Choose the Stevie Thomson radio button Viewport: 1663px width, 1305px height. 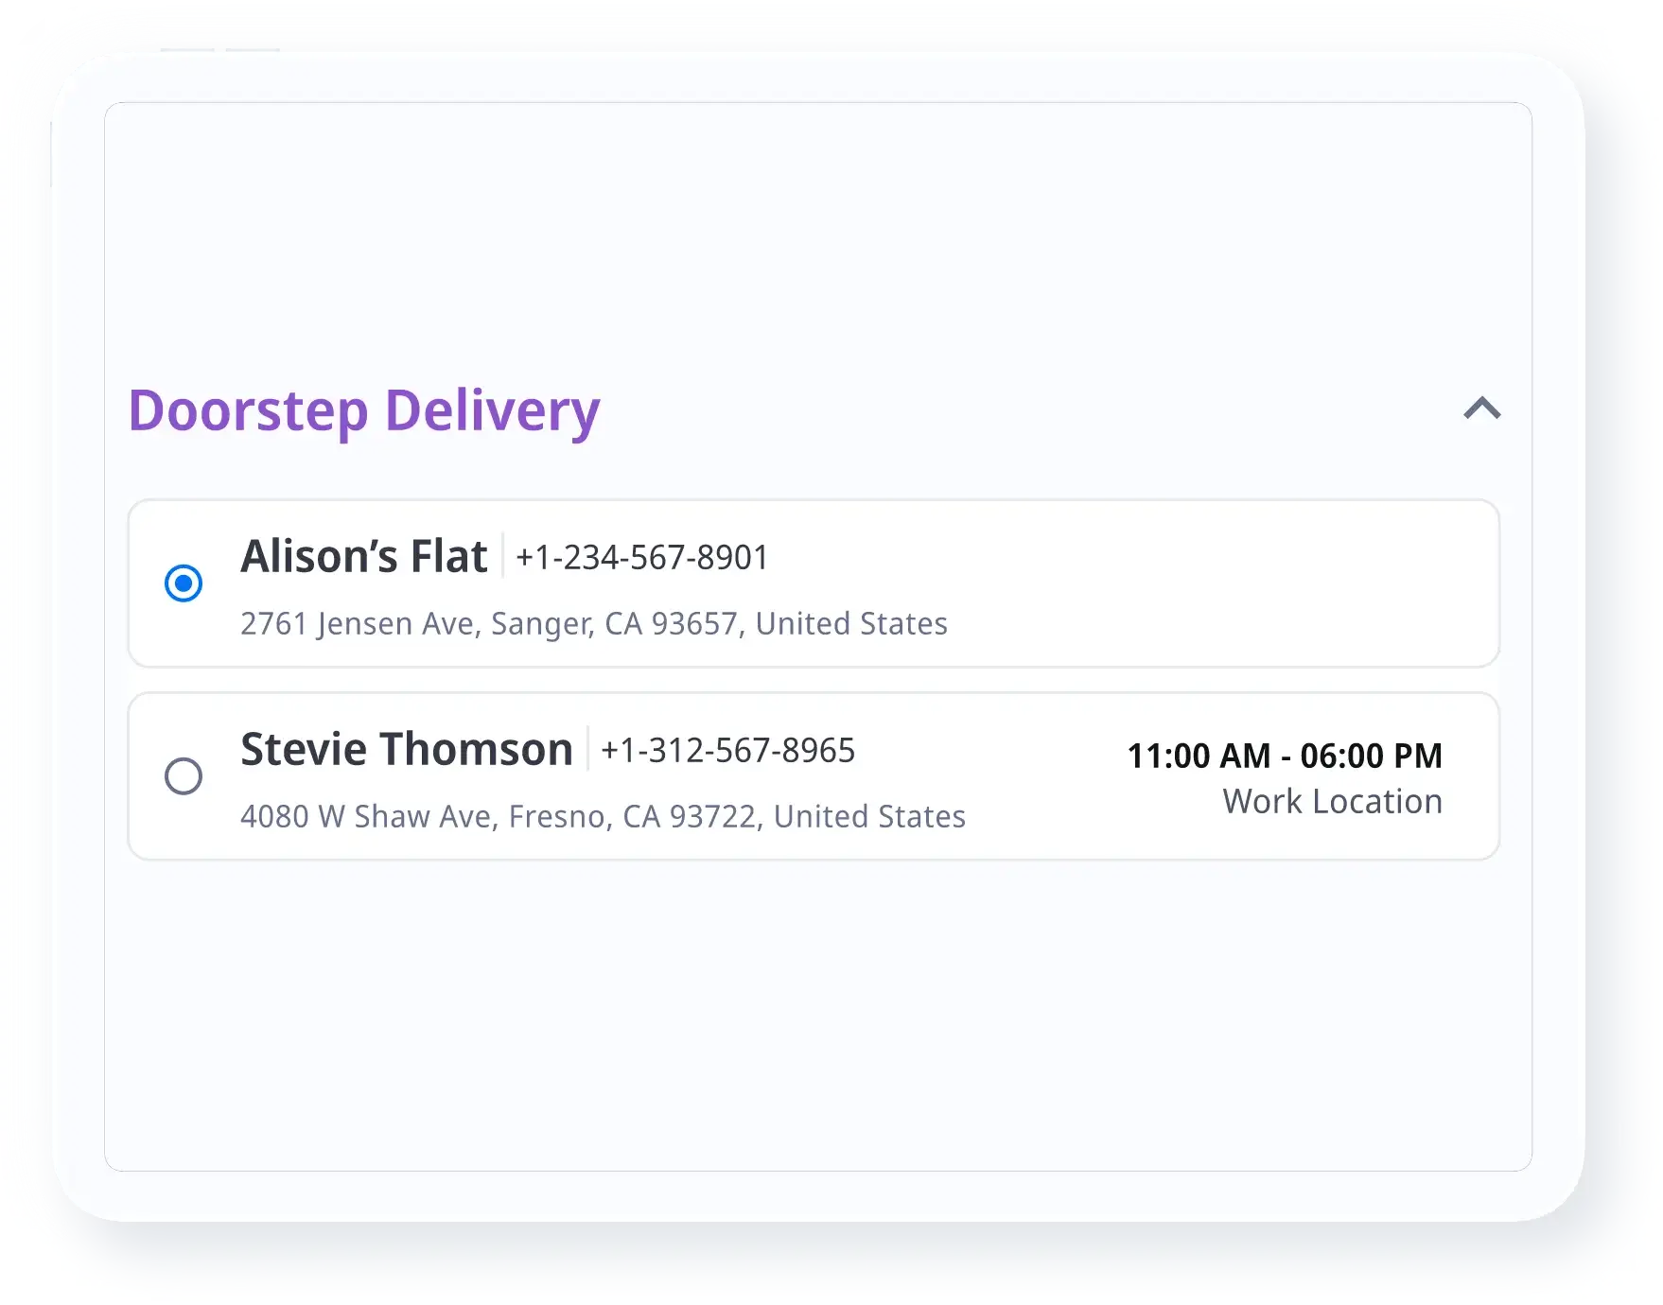click(184, 776)
